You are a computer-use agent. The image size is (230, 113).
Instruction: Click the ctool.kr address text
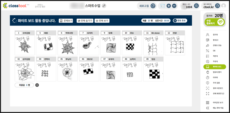coord(209,7)
